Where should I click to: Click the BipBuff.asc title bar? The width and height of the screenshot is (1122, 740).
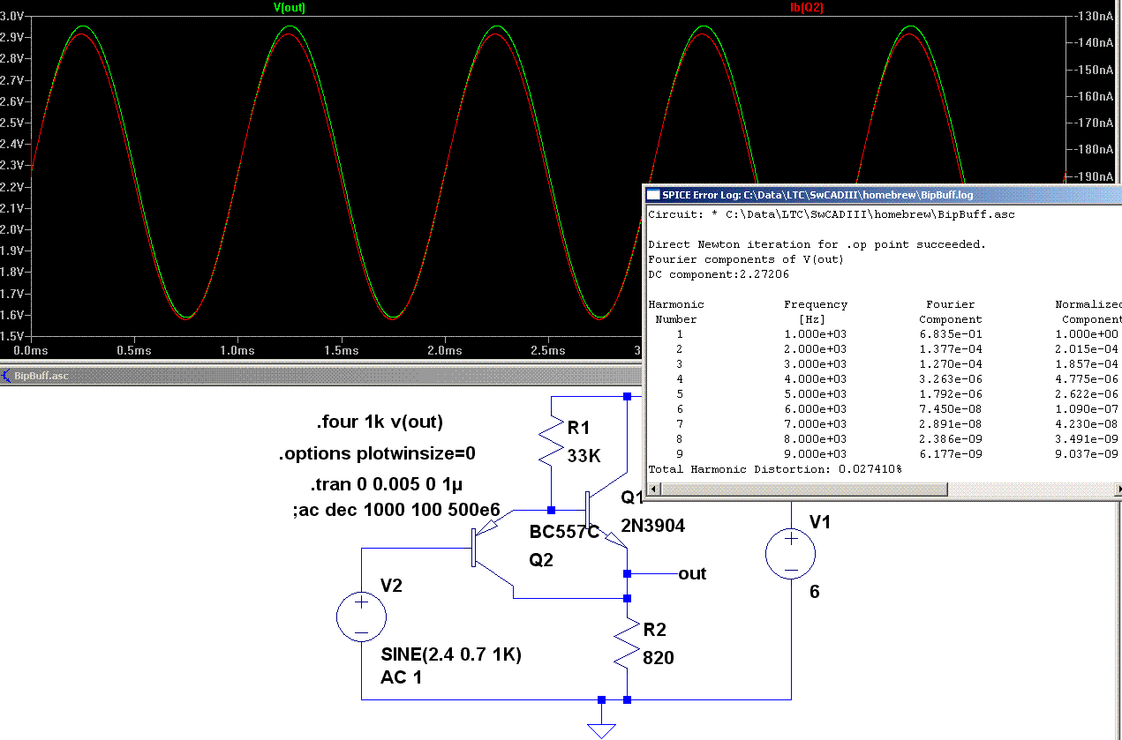[x=265, y=375]
